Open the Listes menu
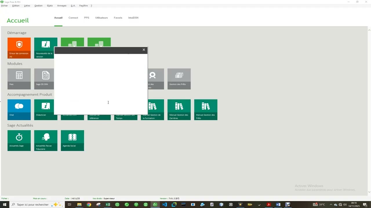 tap(27, 5)
